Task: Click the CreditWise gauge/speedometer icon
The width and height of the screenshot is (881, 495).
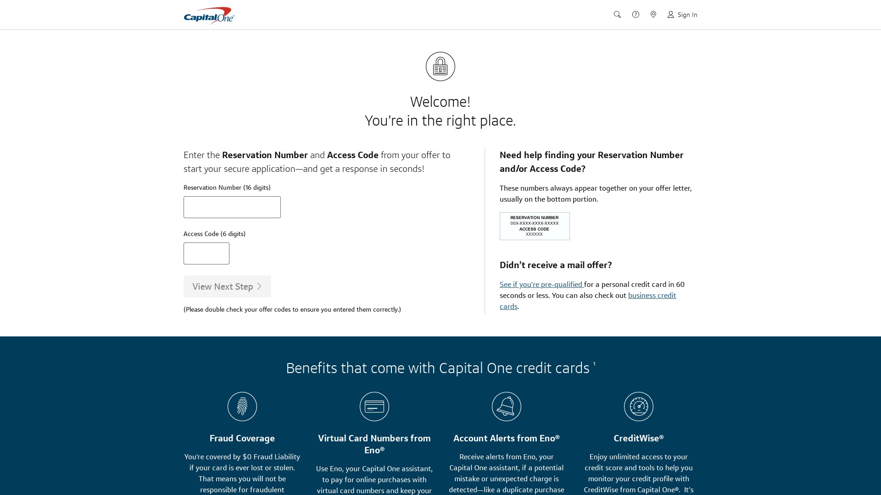Action: click(x=638, y=406)
